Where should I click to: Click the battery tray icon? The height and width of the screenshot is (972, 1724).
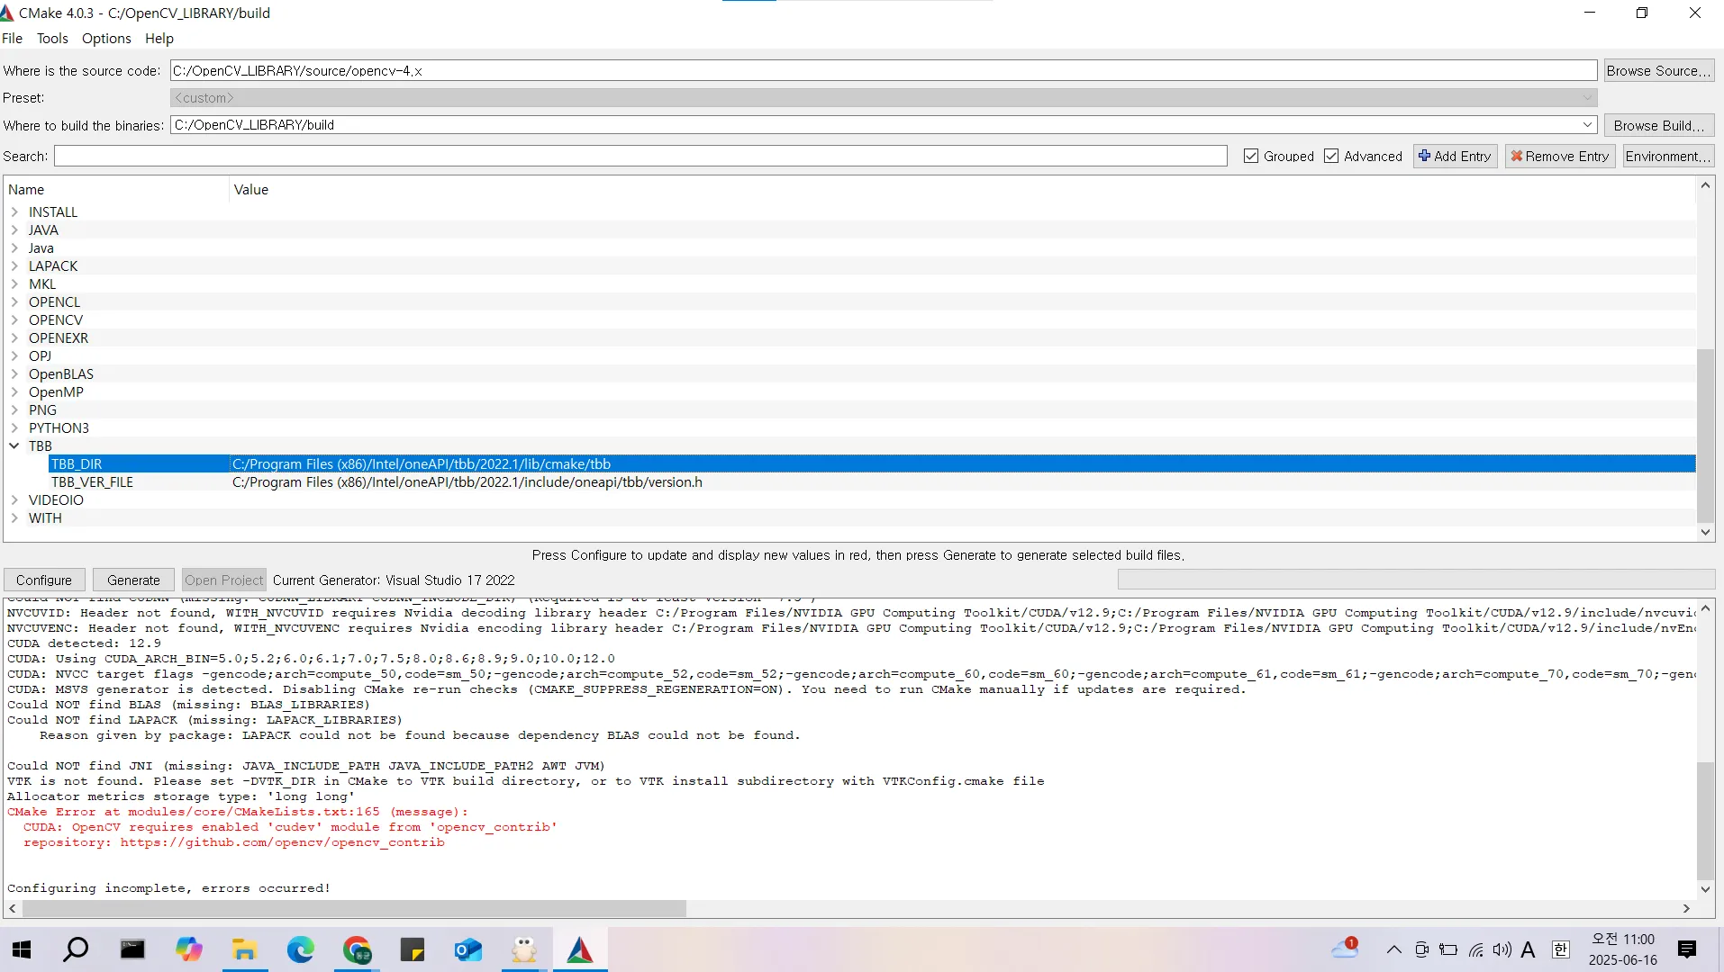pos(1448,949)
